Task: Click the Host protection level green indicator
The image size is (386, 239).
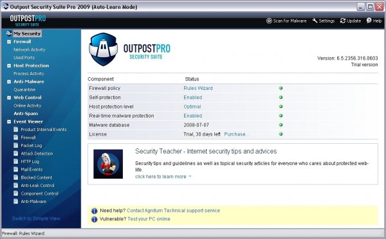Action: point(280,107)
